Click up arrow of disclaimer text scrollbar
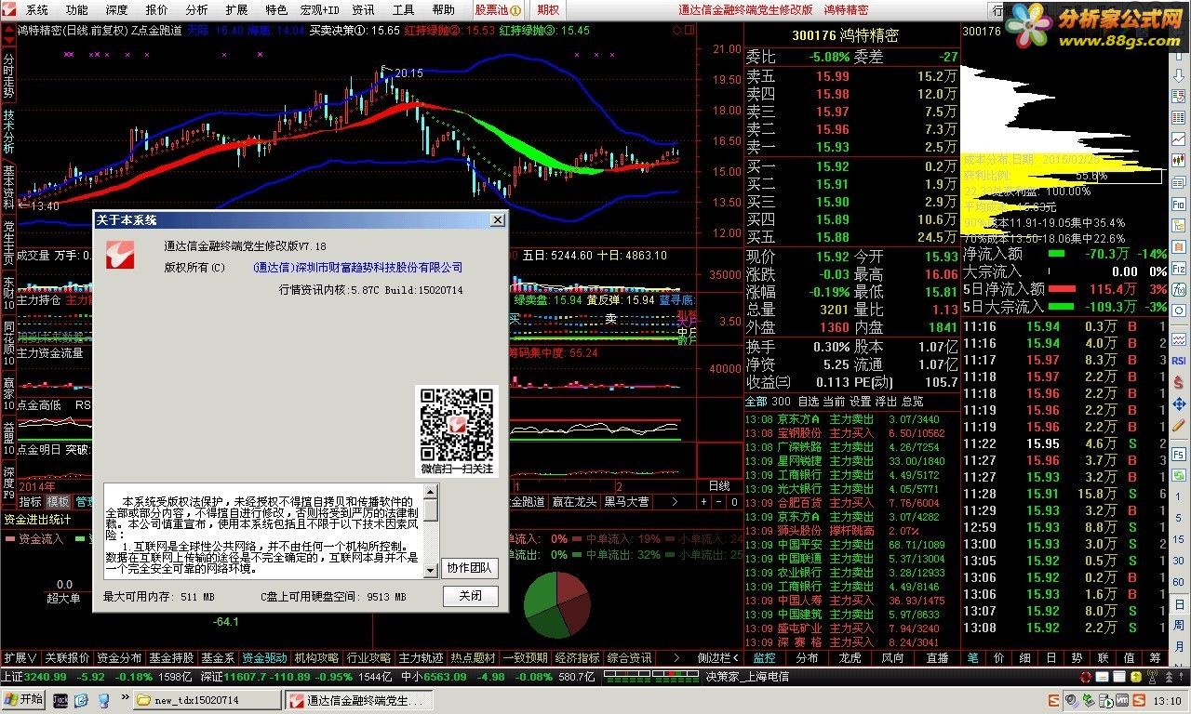The width and height of the screenshot is (1191, 714). point(431,493)
